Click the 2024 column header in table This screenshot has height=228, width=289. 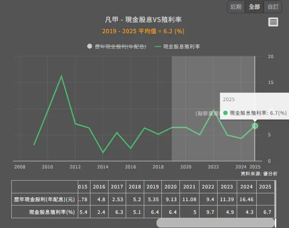(246, 187)
